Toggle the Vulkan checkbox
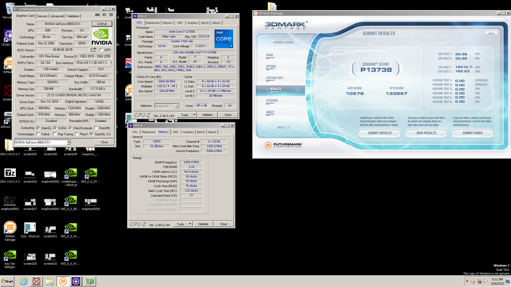Screen dimensions: 511x287 (x=38, y=134)
